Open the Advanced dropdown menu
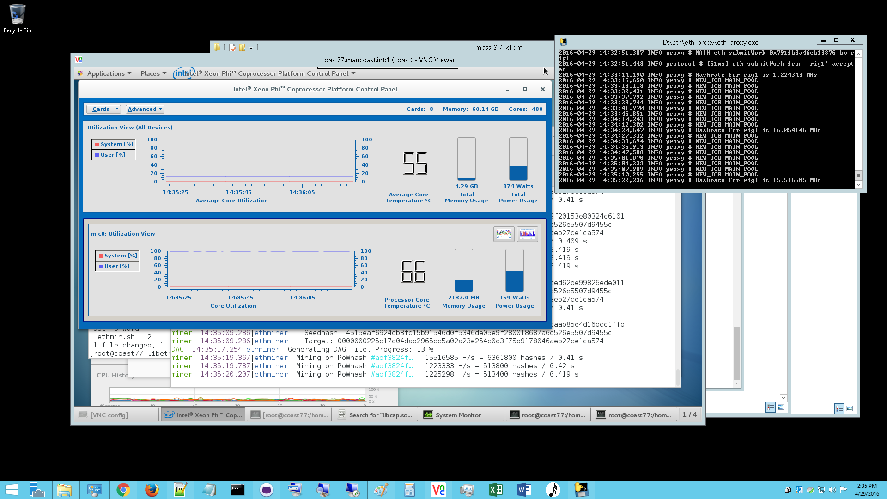This screenshot has height=499, width=887. point(145,109)
